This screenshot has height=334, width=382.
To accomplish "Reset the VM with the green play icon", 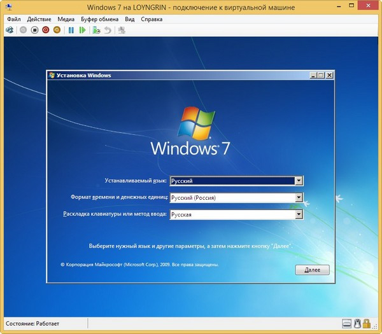I will 82,30.
